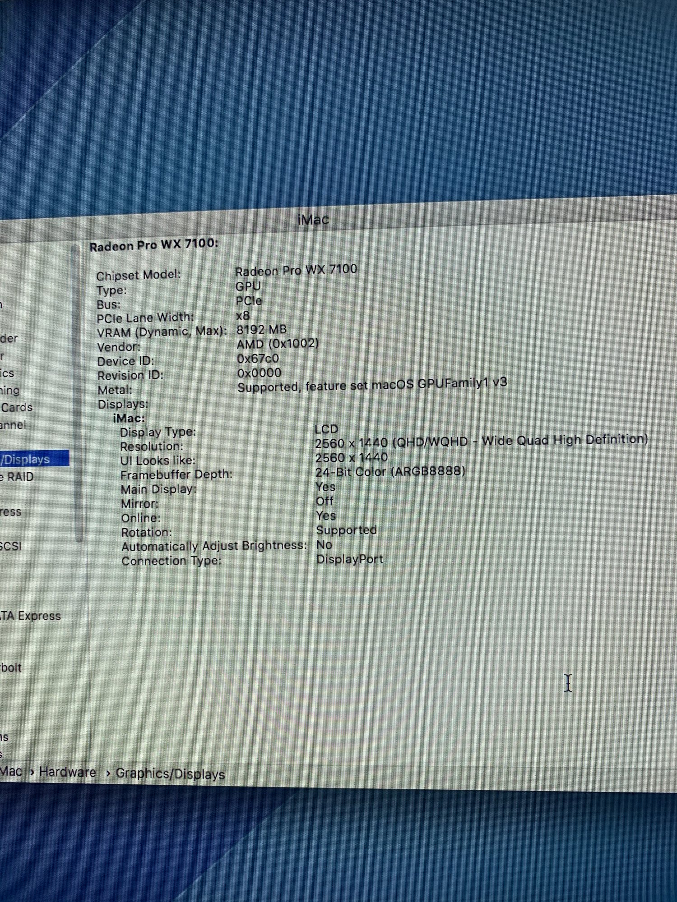Click the iMac window title

click(313, 220)
